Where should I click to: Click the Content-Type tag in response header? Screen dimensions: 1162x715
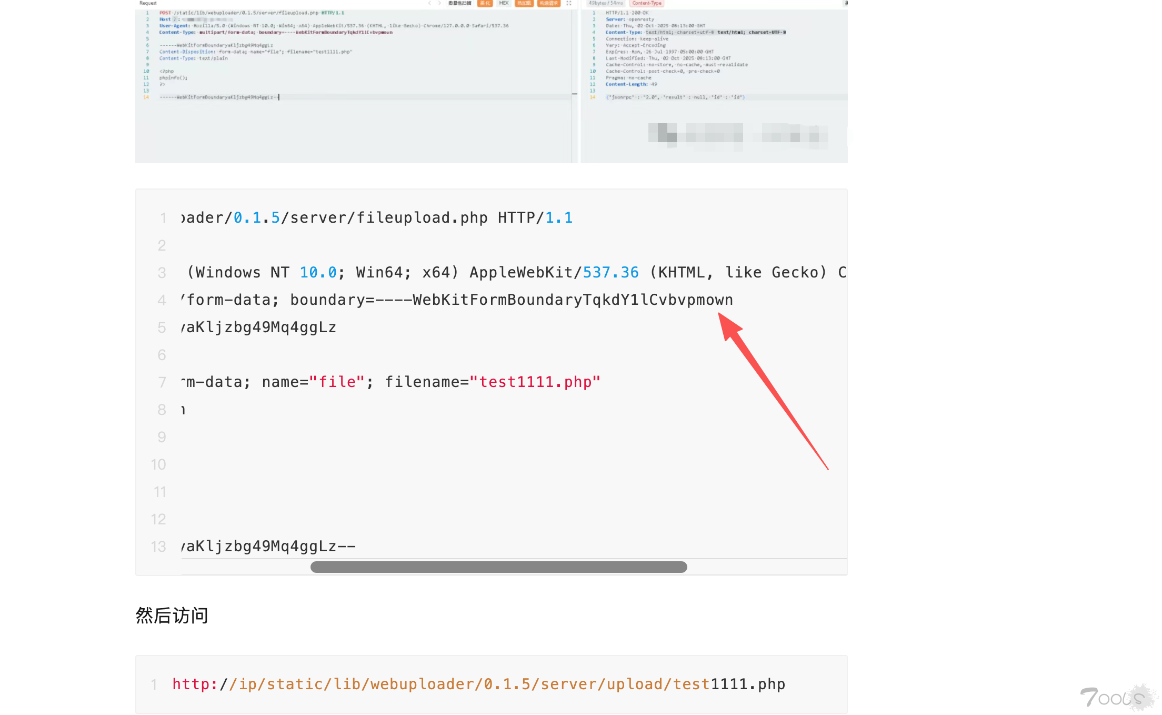[647, 3]
